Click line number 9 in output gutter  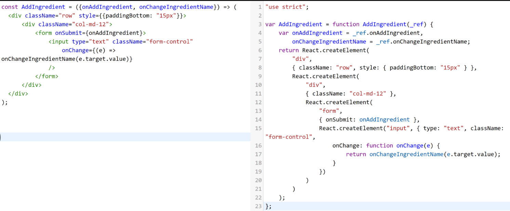point(260,76)
